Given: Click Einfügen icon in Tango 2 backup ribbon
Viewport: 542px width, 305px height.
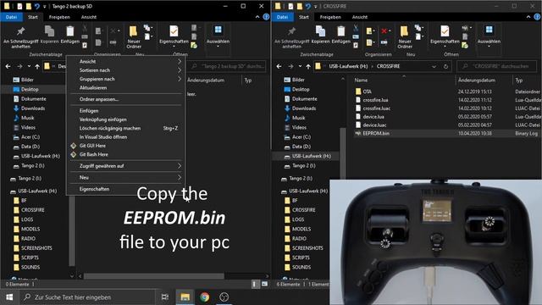Looking at the screenshot, I should point(69,35).
